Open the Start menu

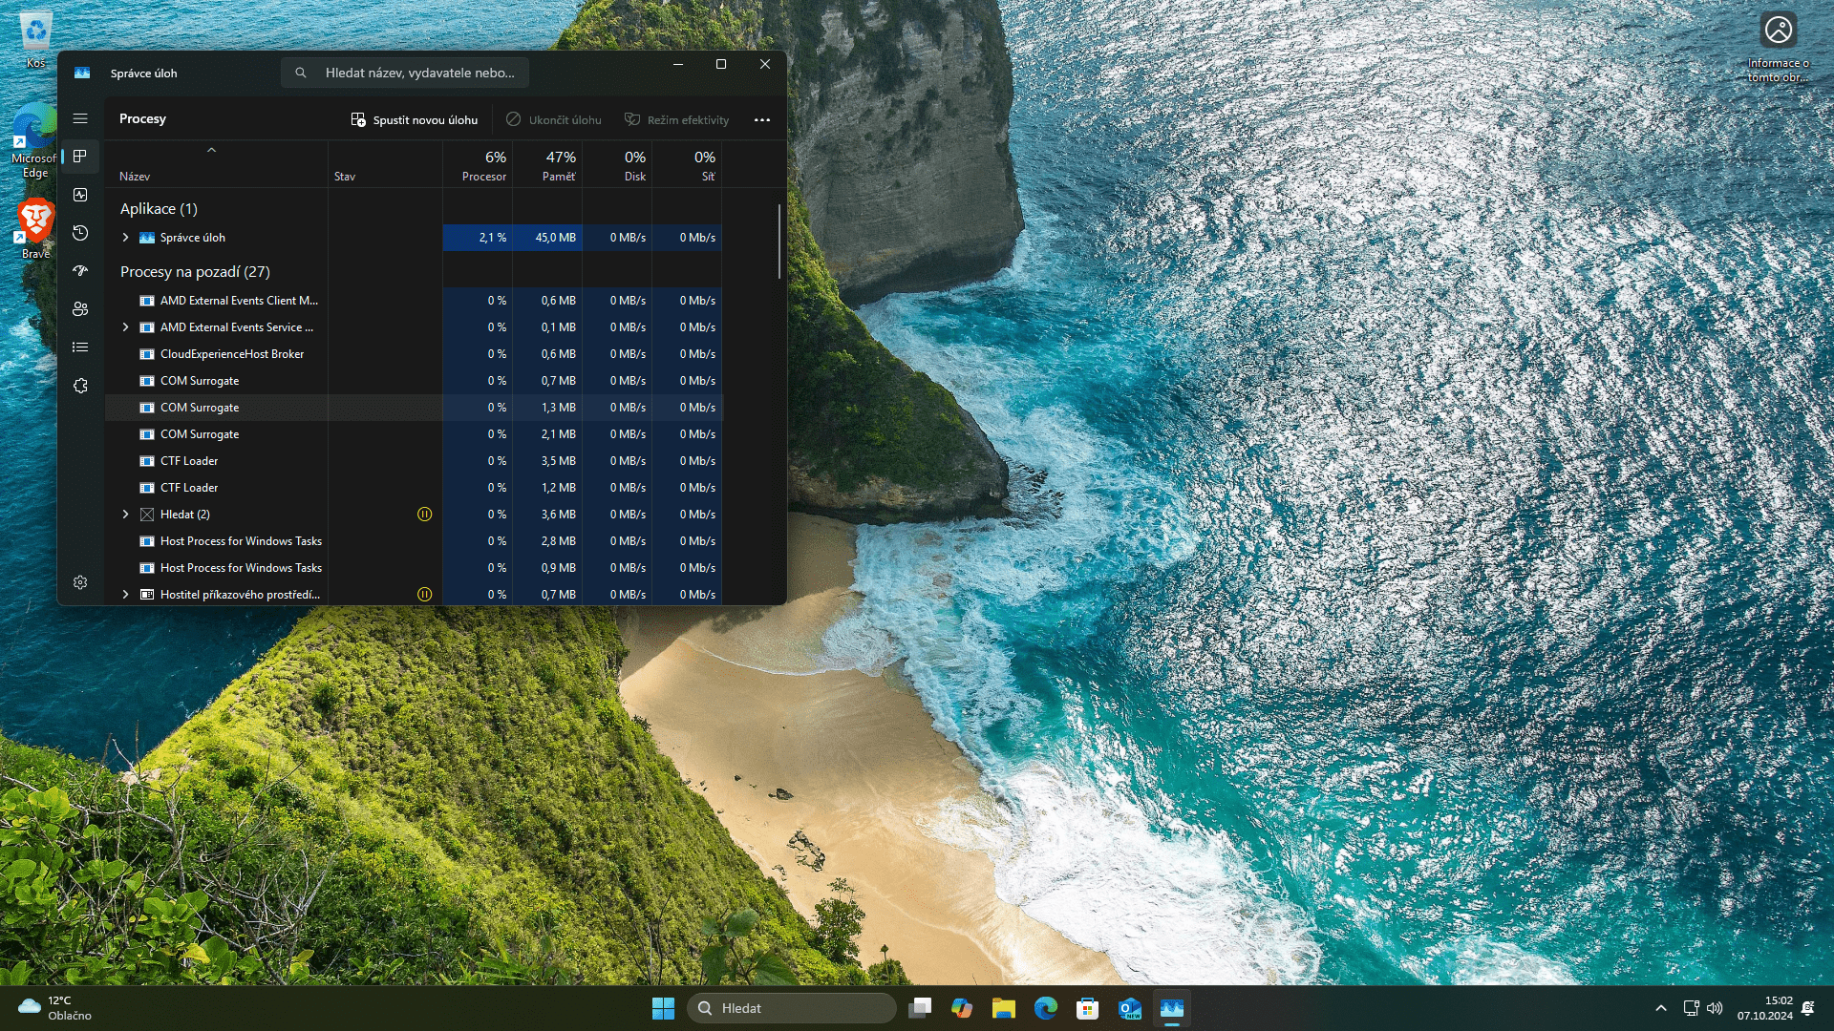tap(663, 1008)
